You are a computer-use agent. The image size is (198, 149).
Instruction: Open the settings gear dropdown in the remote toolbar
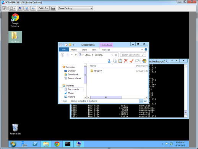(12, 8)
